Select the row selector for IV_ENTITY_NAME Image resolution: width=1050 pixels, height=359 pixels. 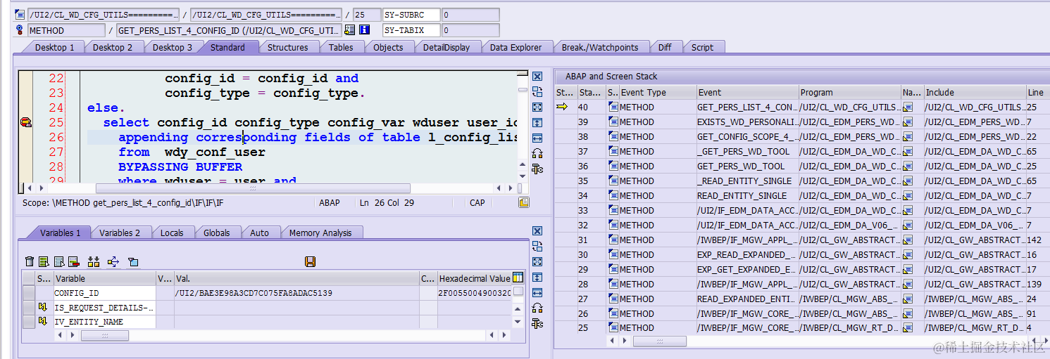[28, 322]
